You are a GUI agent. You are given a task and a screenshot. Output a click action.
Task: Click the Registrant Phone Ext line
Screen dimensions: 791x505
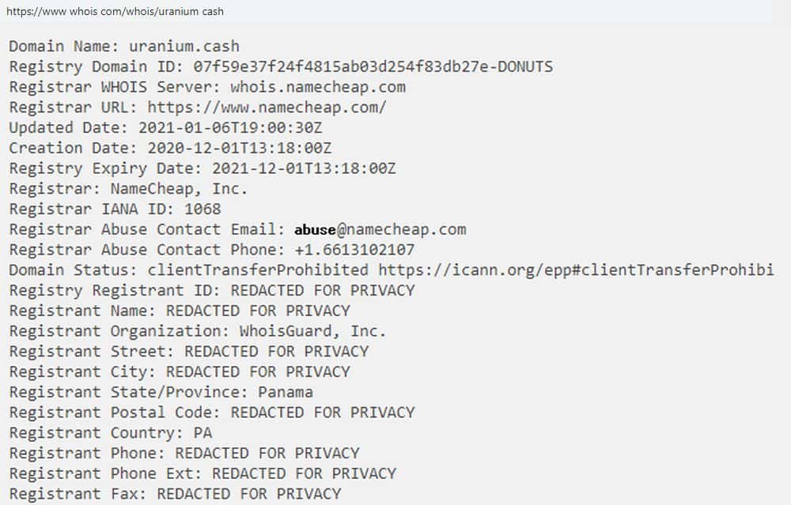(202, 473)
